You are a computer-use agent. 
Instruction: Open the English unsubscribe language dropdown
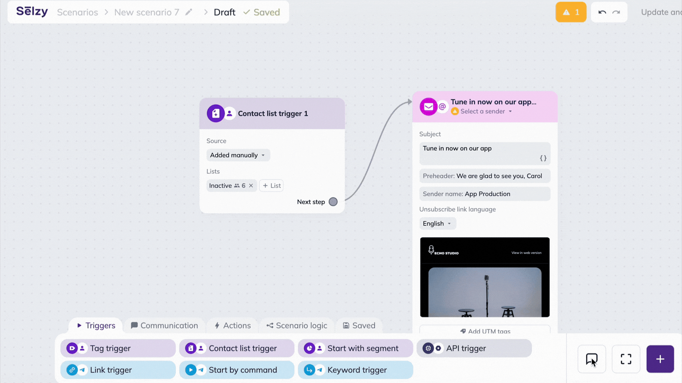pyautogui.click(x=437, y=223)
